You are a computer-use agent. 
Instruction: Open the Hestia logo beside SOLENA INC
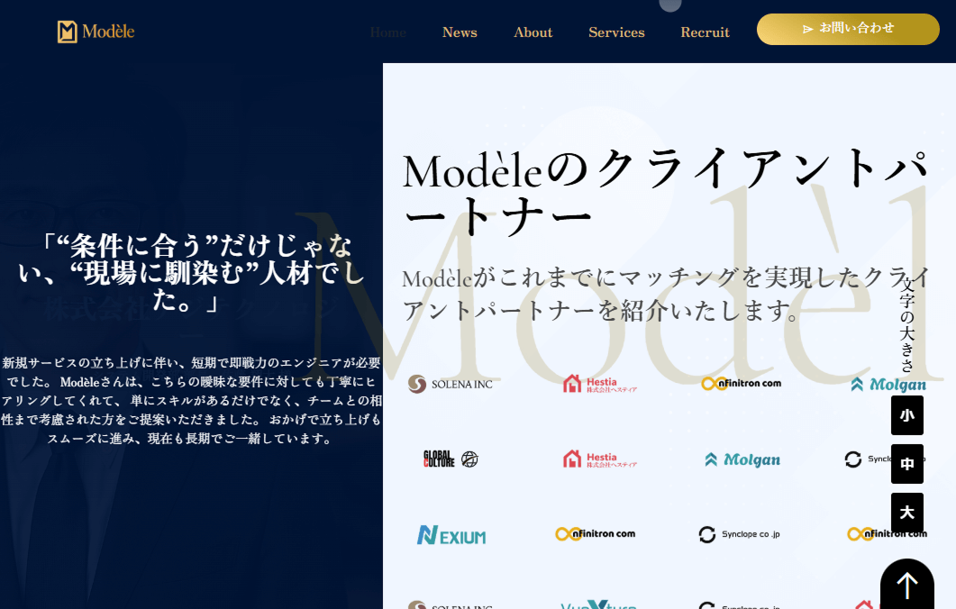(x=599, y=384)
